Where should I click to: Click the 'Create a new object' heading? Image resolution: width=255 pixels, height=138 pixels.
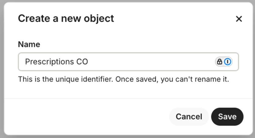pyautogui.click(x=66, y=18)
